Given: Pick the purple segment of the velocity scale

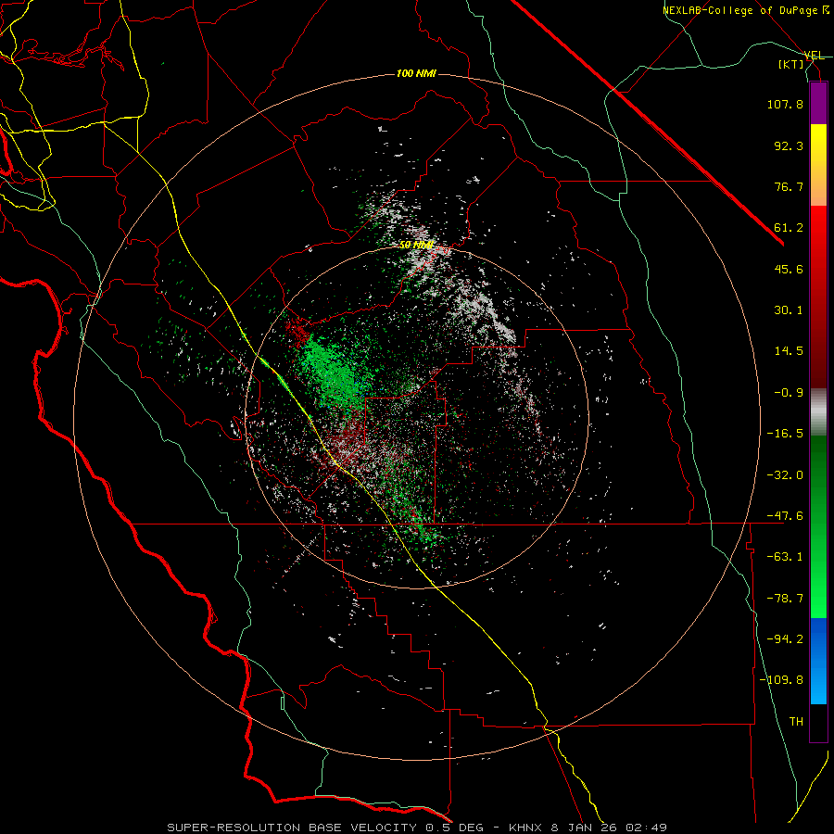Looking at the screenshot, I should point(818,103).
